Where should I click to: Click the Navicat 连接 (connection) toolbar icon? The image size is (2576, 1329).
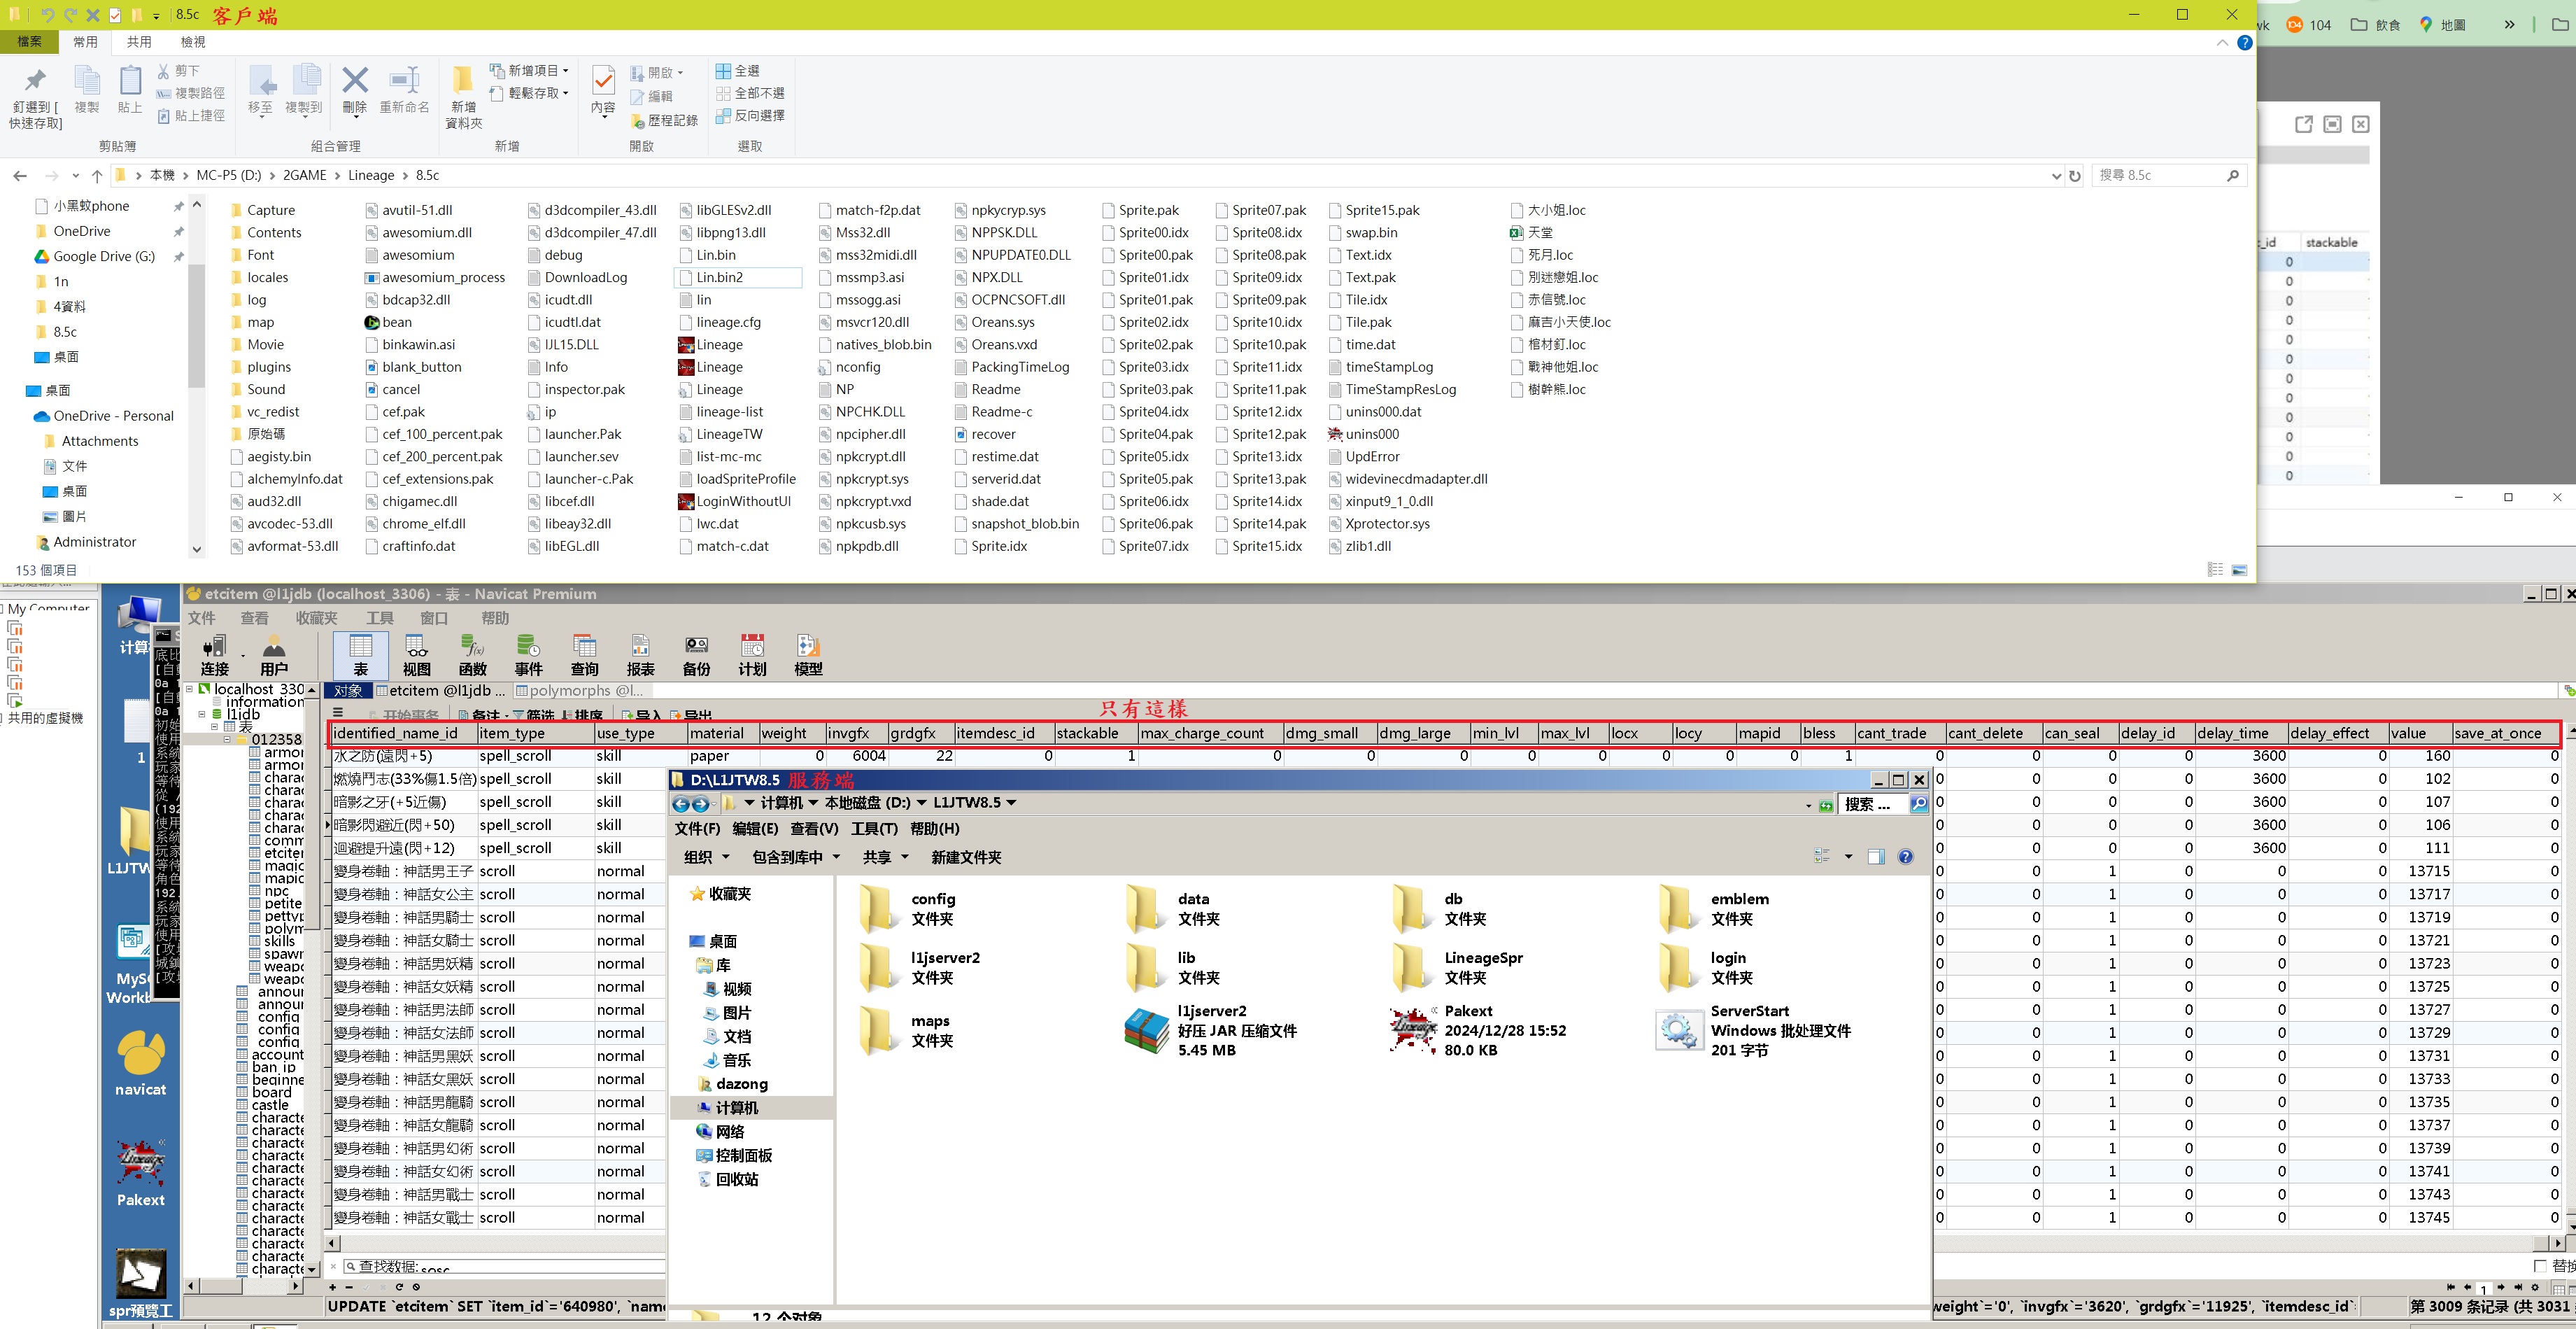(x=214, y=656)
